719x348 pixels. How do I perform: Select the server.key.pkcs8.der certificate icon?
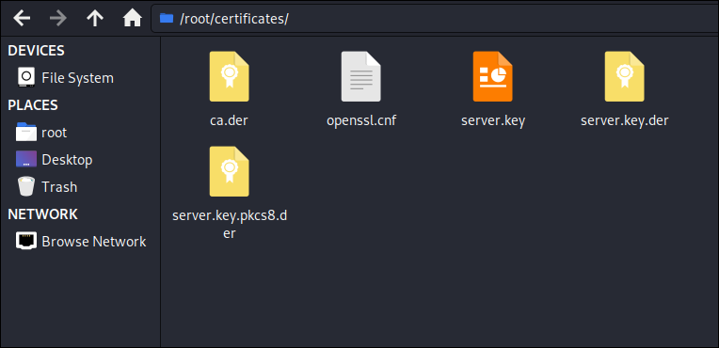coord(230,171)
